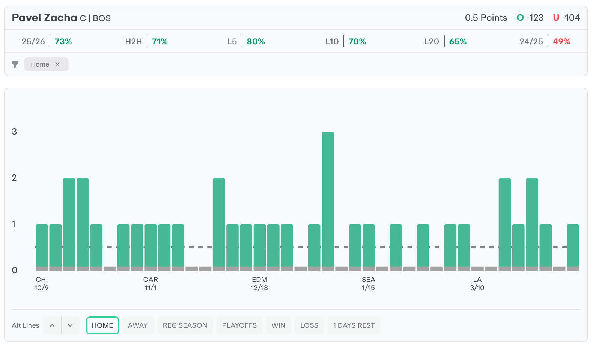Click the funnel filter icon
This screenshot has height=351, width=596.
15,64
